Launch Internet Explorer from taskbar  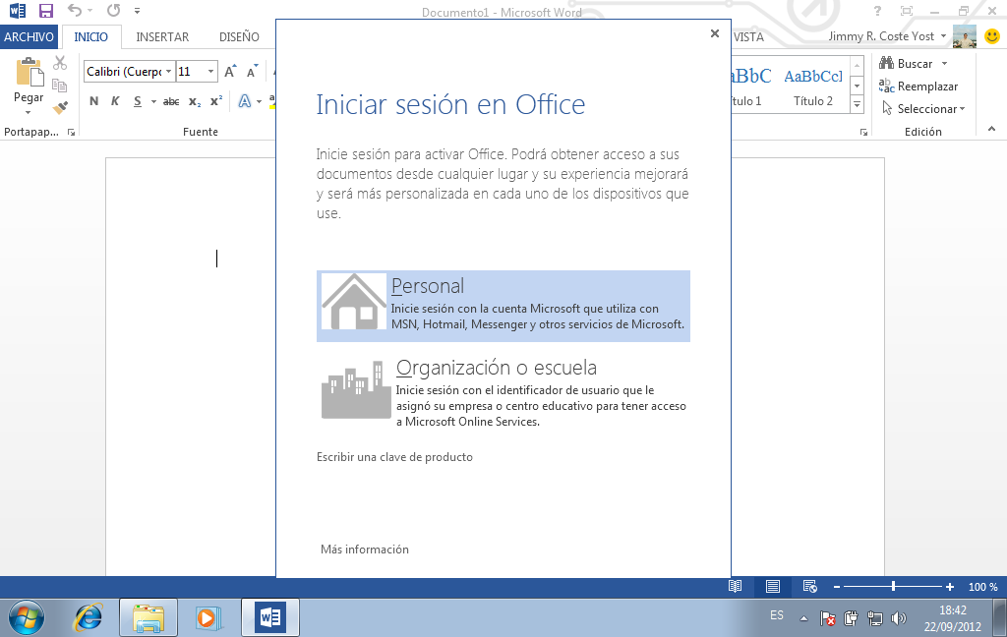(x=88, y=617)
